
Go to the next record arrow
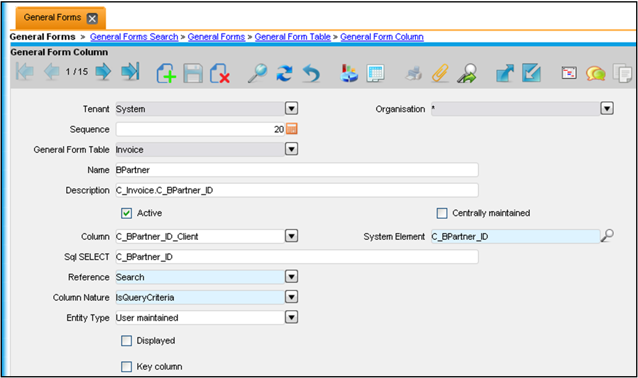coord(103,73)
